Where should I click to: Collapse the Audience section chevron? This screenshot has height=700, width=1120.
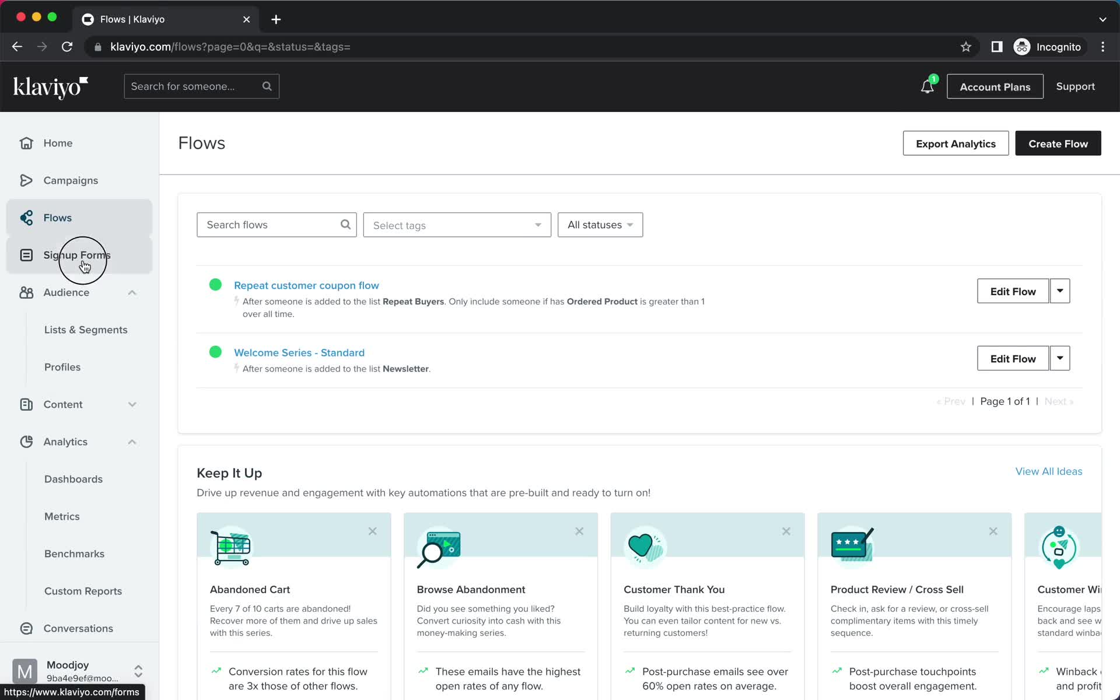pyautogui.click(x=132, y=292)
